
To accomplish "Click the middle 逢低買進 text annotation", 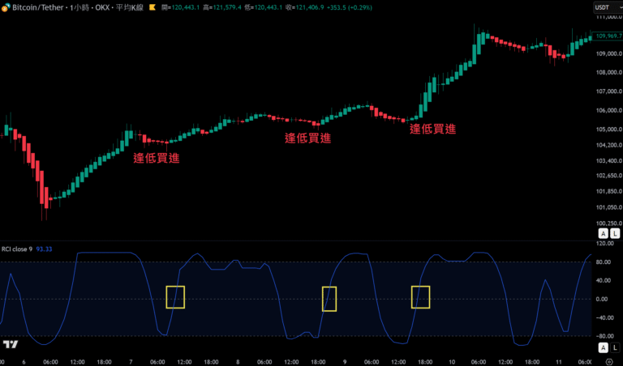I will [x=307, y=138].
